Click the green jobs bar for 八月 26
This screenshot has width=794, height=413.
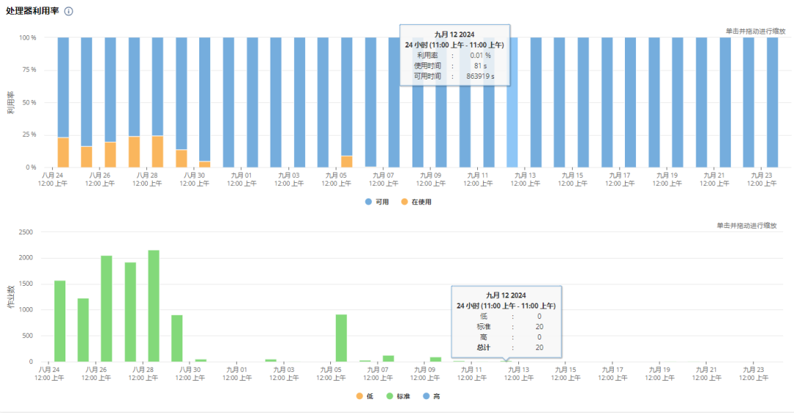[x=107, y=309]
